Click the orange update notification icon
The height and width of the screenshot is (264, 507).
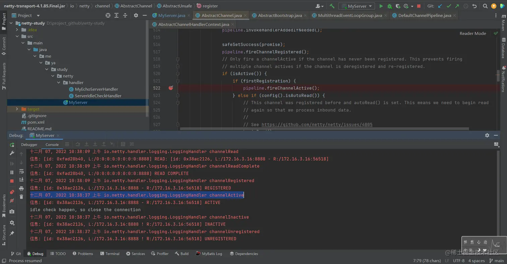(494, 6)
